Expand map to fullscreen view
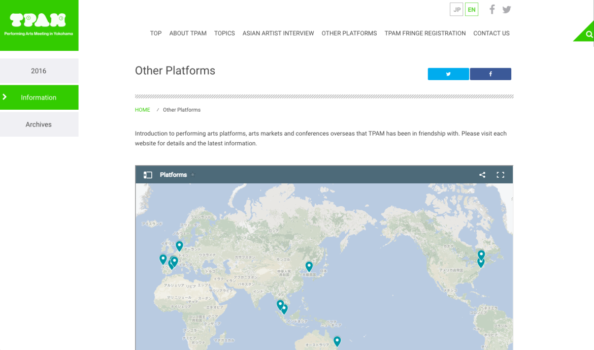The width and height of the screenshot is (594, 350). coord(500,175)
